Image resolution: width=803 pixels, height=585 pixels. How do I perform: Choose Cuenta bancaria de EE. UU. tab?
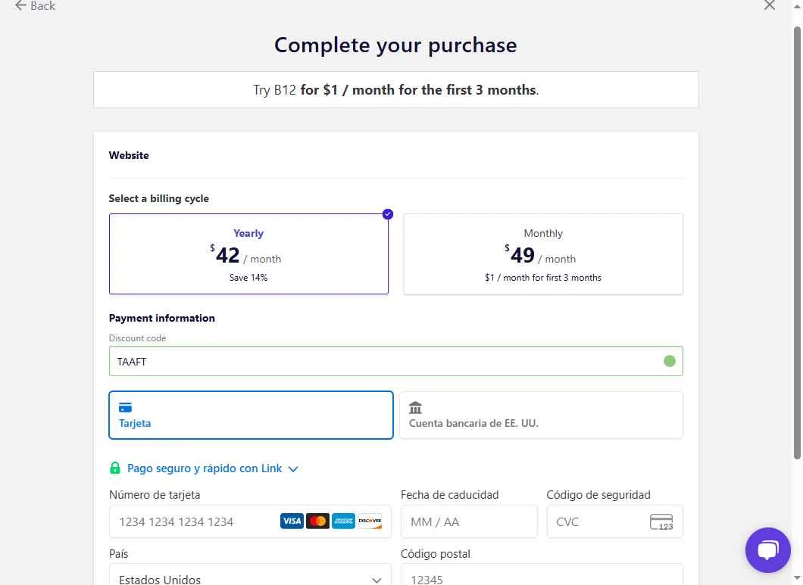coord(541,415)
